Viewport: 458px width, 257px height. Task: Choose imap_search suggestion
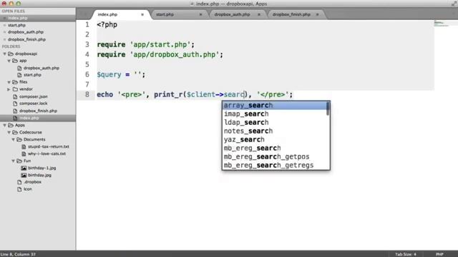(274, 114)
